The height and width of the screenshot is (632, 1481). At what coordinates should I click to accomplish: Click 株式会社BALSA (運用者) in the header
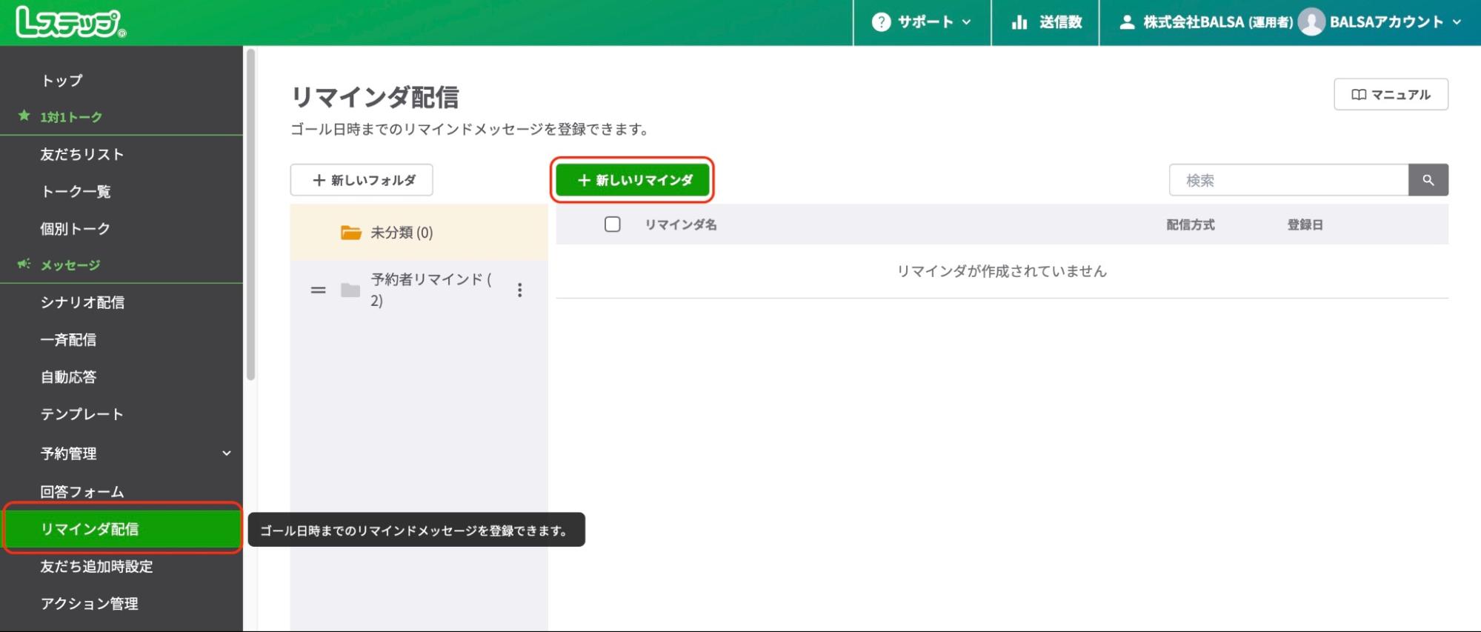1217,22
